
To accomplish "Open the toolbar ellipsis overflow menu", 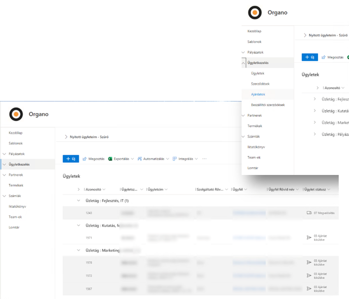I will [204, 159].
